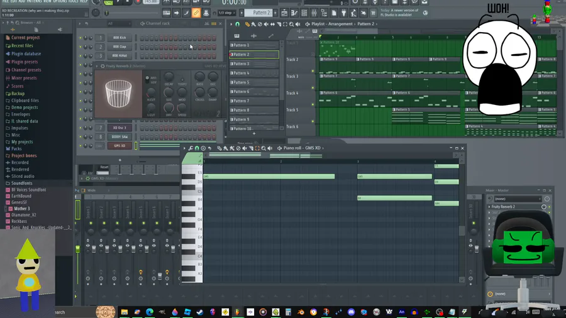The height and width of the screenshot is (318, 566).
Task: Open the Mixer view toolbar icon
Action: click(x=314, y=13)
